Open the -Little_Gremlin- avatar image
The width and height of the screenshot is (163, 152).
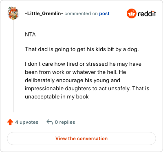click(13, 13)
